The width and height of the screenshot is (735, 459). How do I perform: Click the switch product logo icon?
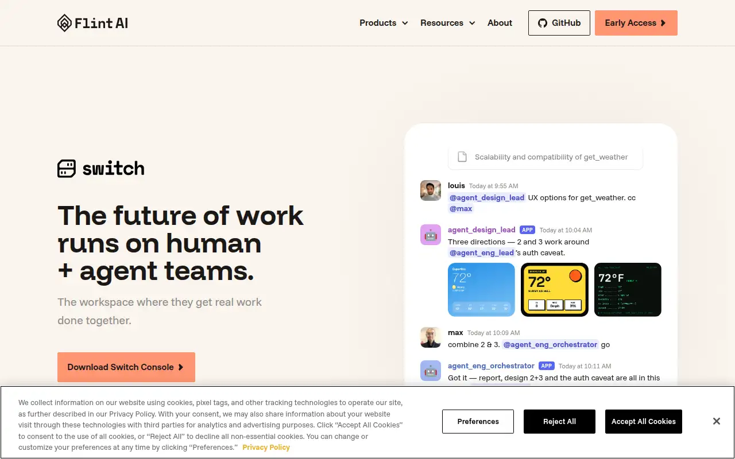click(x=67, y=169)
